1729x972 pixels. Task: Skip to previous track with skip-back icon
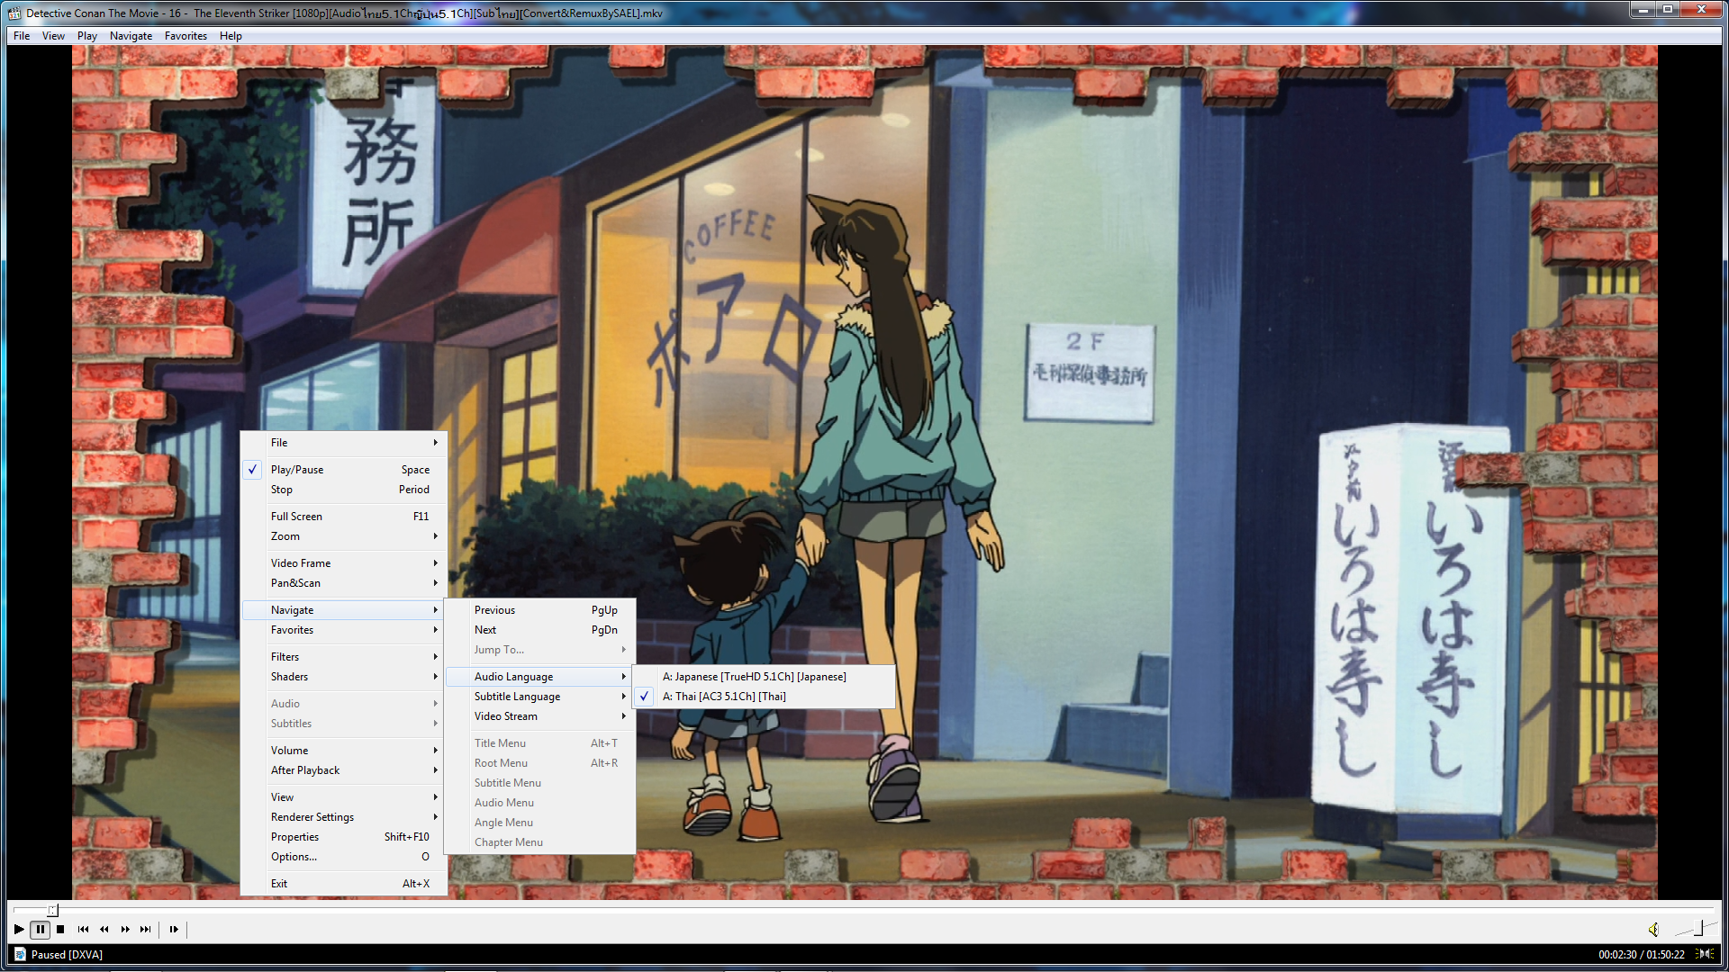(x=83, y=929)
